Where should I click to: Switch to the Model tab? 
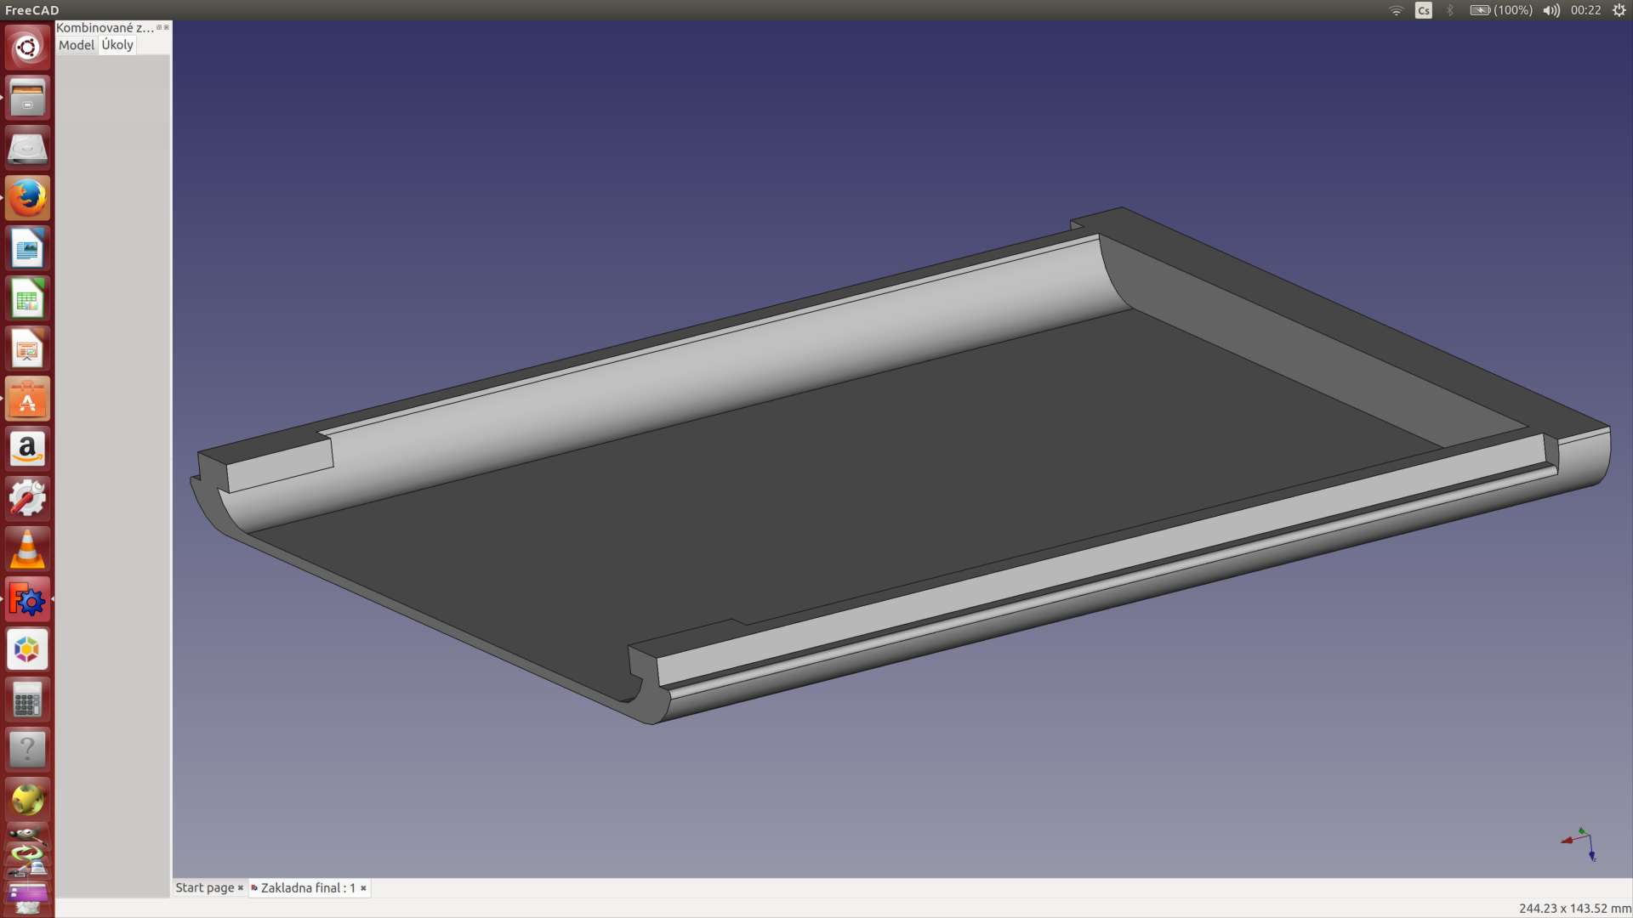point(77,45)
